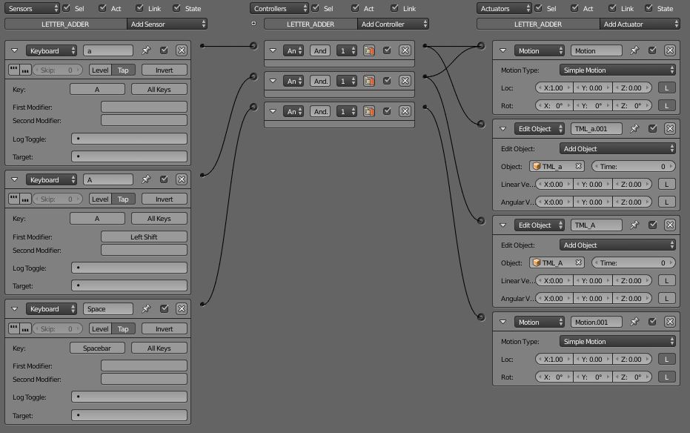Edit Log Toggle field of 'a' sensor
Screen dimensions: 690x433
coord(129,139)
